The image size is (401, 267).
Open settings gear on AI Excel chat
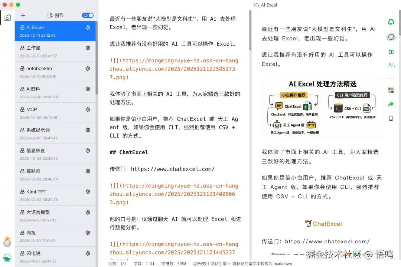88,27
